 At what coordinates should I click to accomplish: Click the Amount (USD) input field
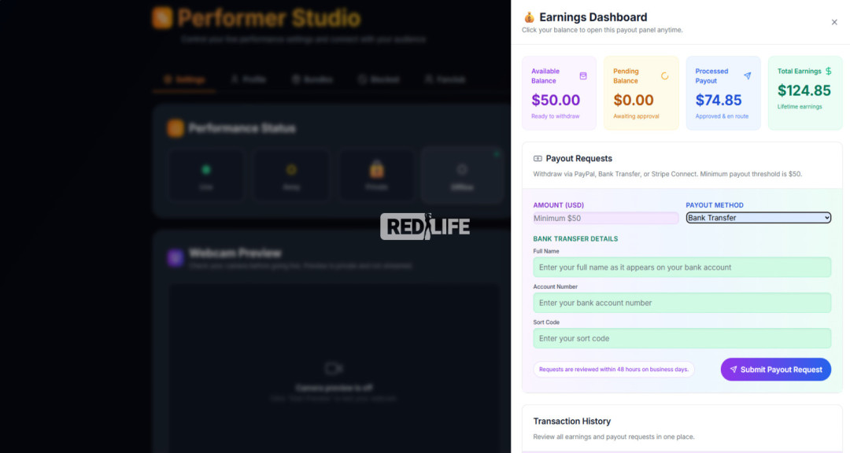click(x=605, y=218)
